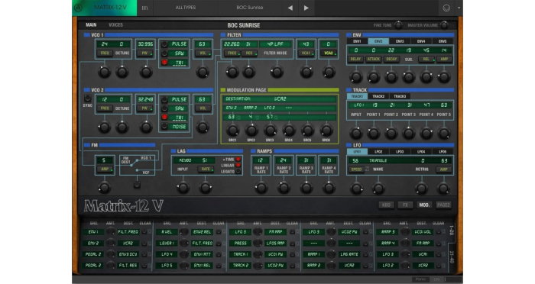Click the RAMP 3 to VCO1 VOL amount knob
Viewport: 535px width, 284px height.
coord(405,232)
